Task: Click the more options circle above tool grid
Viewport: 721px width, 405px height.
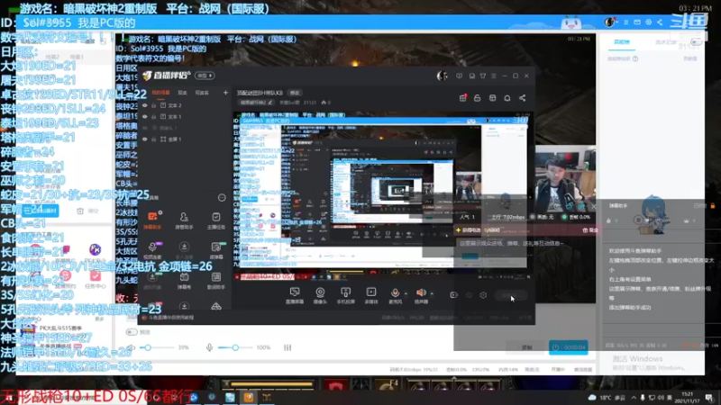Action: pyautogui.click(x=222, y=197)
